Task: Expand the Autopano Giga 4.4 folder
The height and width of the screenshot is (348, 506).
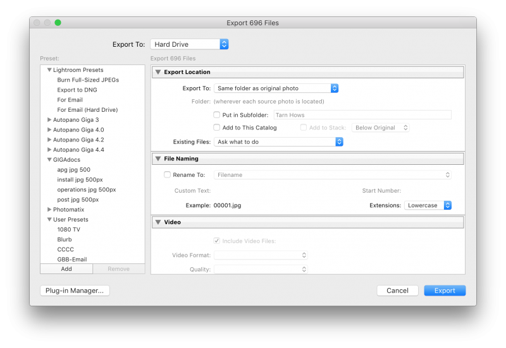Action: coord(49,150)
